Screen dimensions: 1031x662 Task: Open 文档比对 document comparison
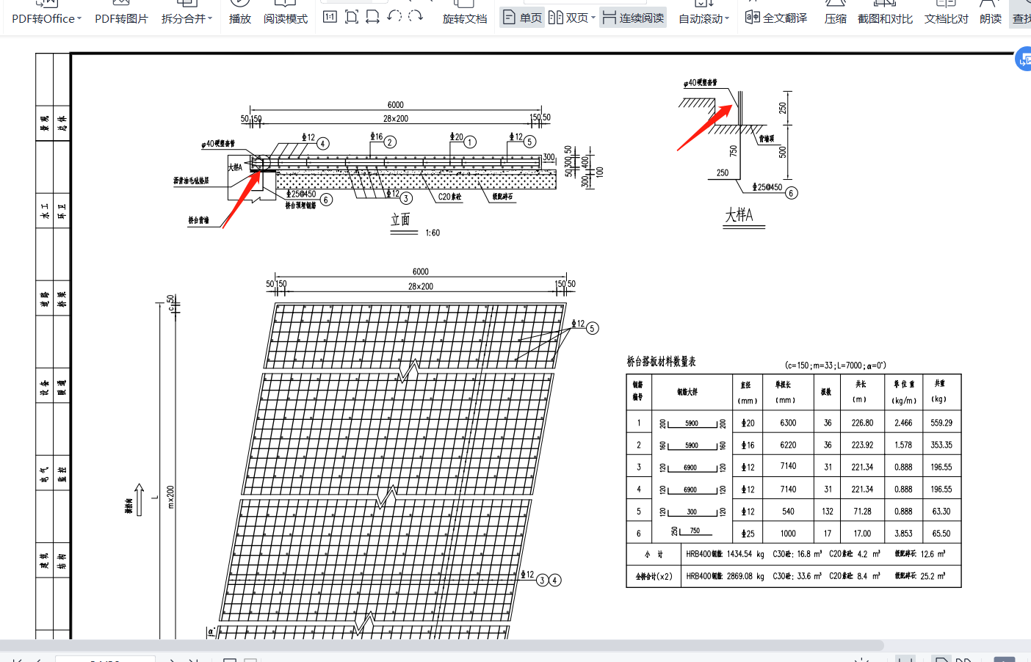coord(947,18)
